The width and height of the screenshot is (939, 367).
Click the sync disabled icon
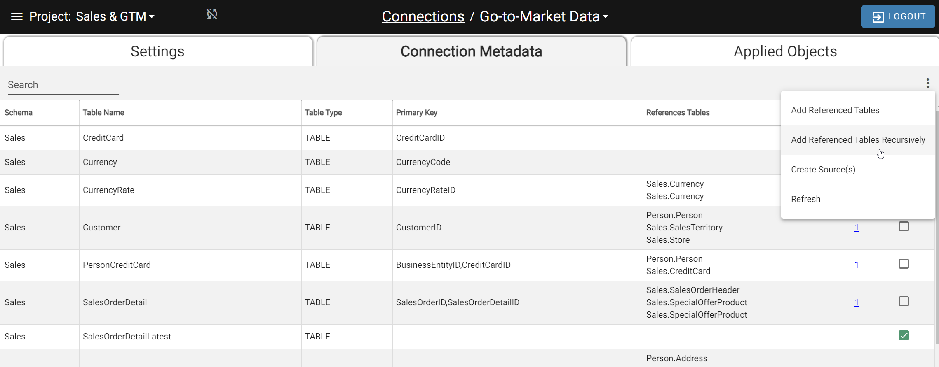[212, 14]
